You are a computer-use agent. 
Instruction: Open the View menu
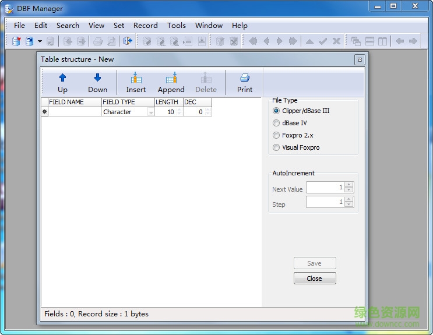(96, 26)
